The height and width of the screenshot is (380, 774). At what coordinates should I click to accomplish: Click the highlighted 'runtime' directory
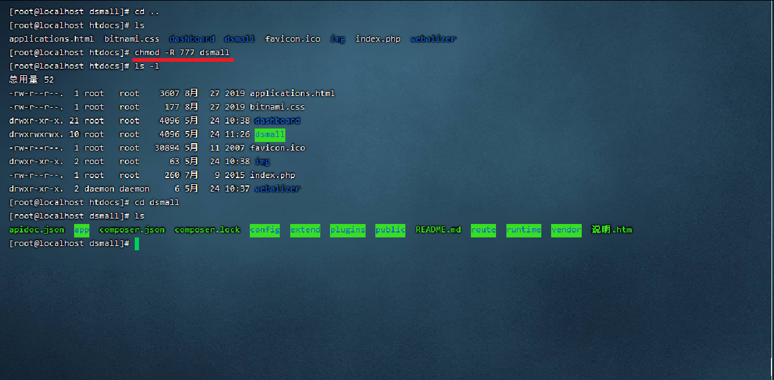pyautogui.click(x=524, y=230)
